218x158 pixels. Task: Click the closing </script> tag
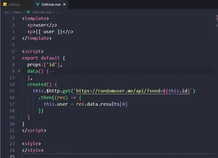(34, 131)
